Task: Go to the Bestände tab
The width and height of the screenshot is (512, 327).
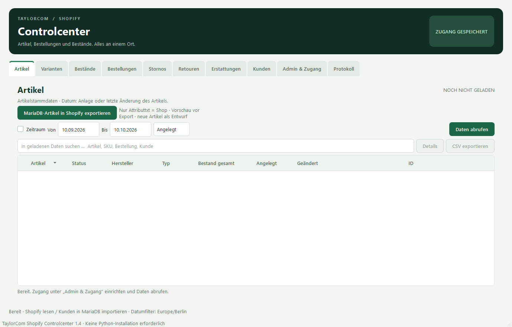Action: pos(85,69)
